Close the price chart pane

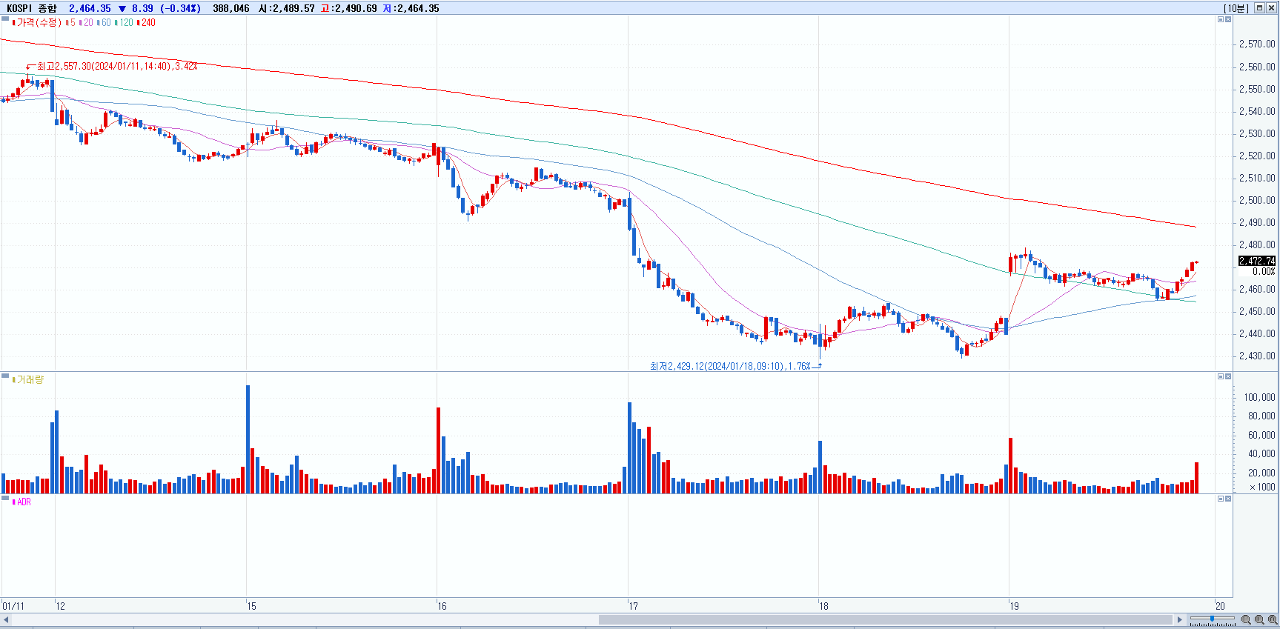coord(1228,19)
